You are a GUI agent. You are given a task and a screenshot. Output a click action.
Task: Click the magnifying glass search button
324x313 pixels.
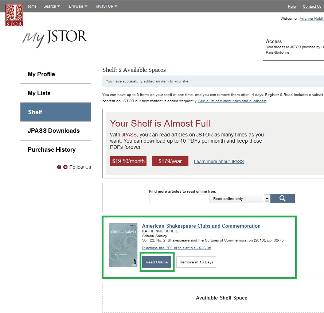coord(282,198)
